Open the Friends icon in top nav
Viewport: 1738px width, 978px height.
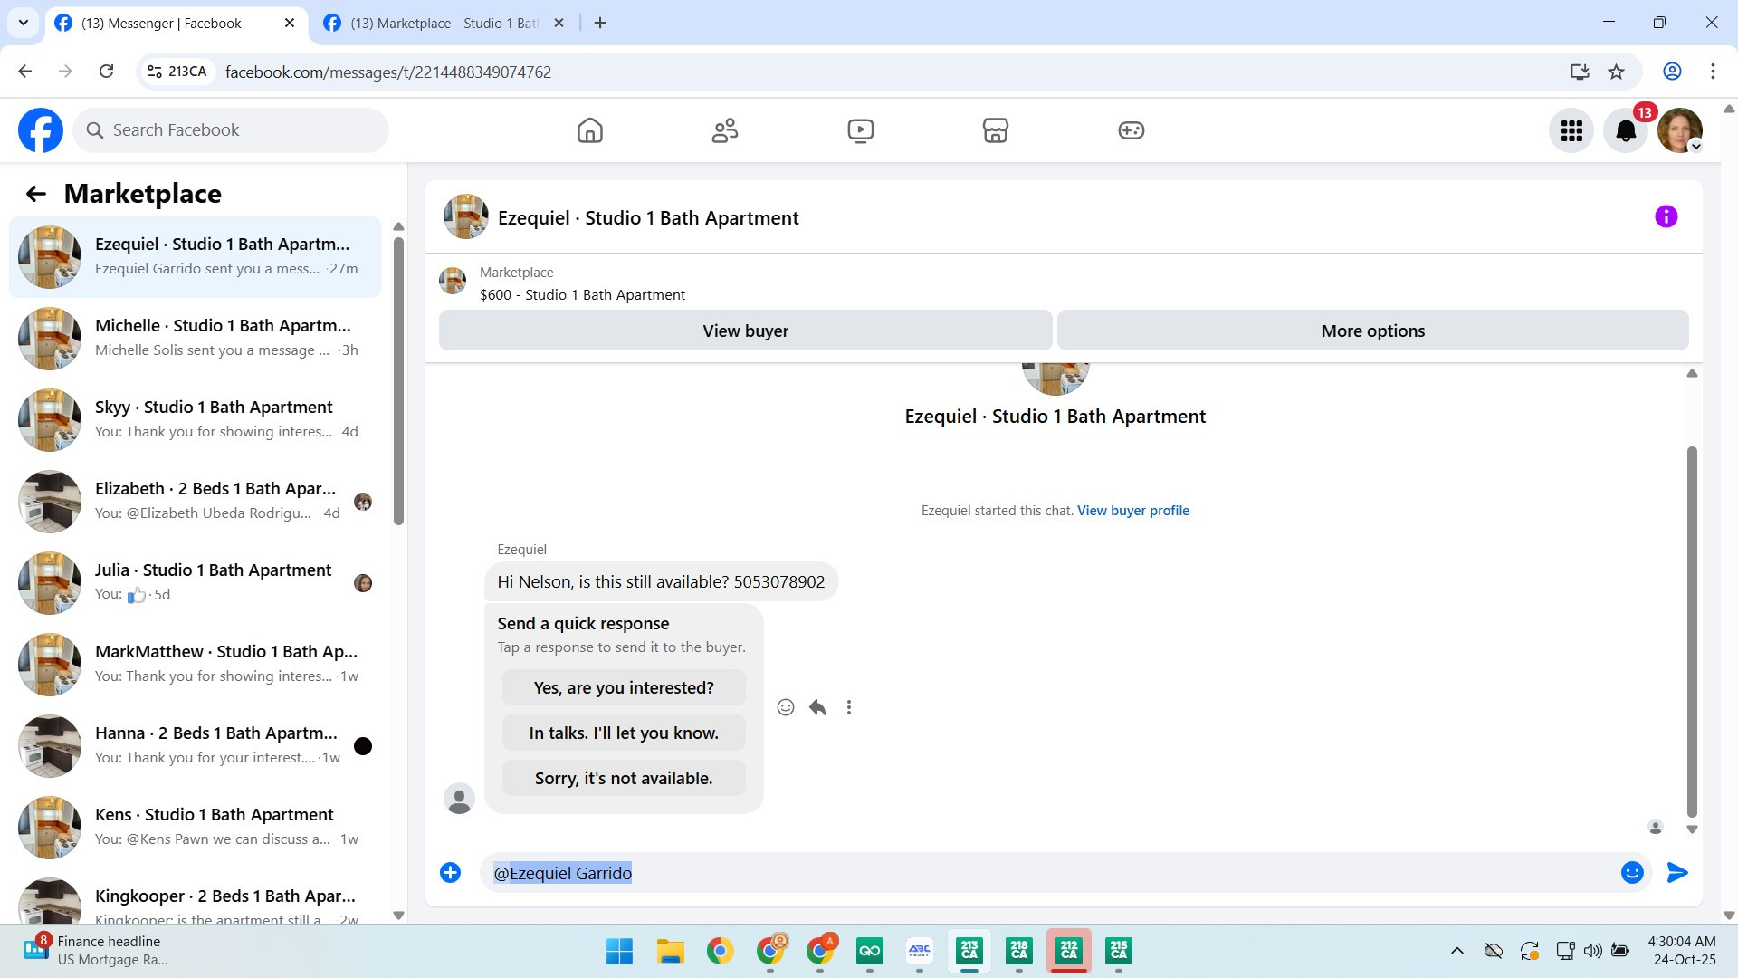point(725,130)
